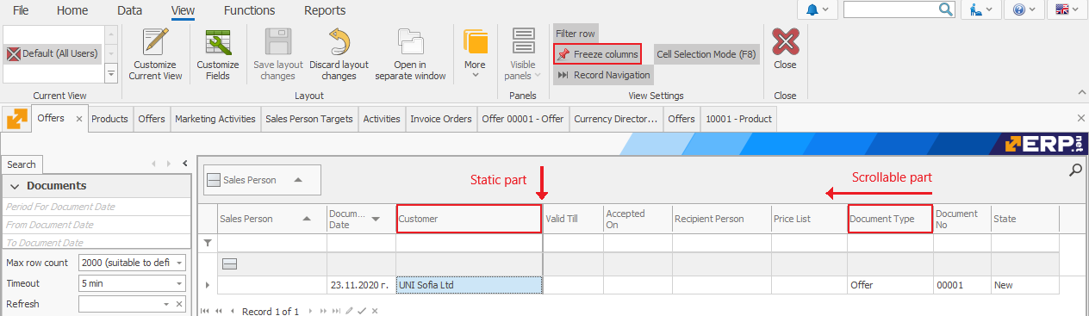1089x316 pixels.
Task: Click the Customer column header
Action: coord(470,219)
